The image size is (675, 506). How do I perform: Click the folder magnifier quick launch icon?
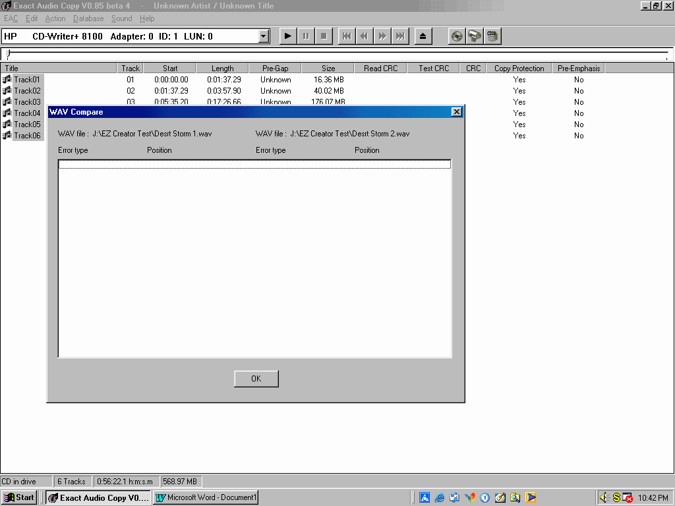tap(515, 498)
